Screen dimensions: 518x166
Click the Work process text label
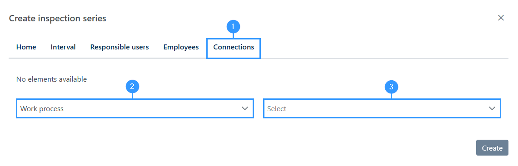42,108
